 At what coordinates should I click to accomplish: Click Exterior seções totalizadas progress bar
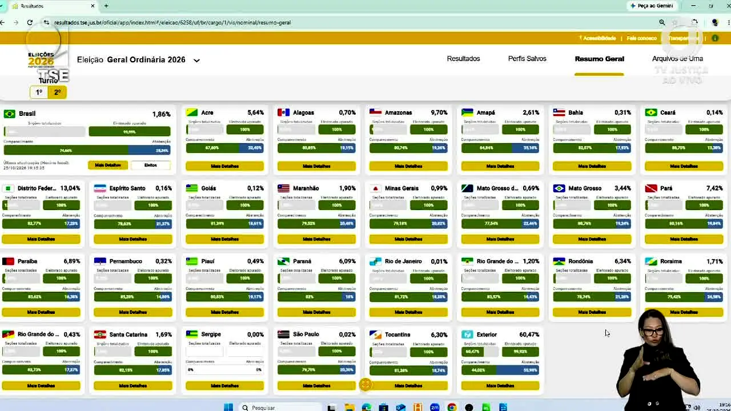(x=480, y=351)
